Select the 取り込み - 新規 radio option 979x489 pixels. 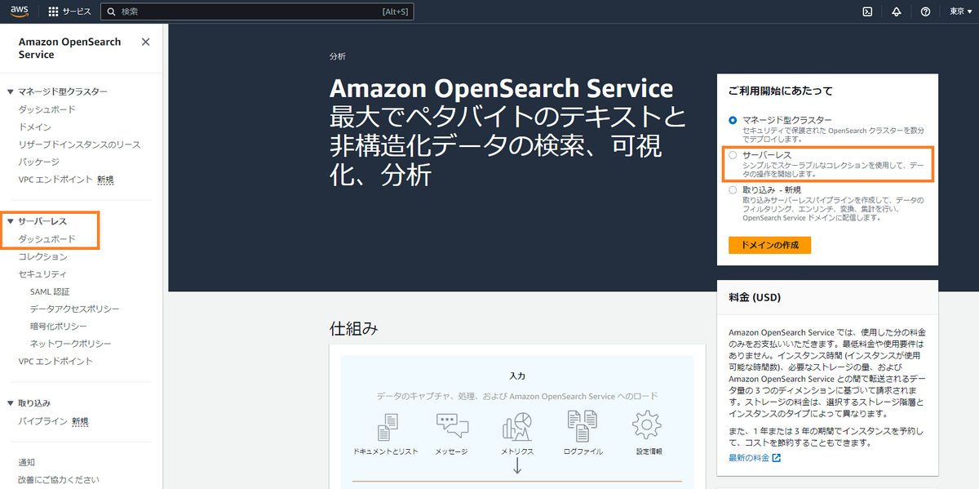[733, 189]
